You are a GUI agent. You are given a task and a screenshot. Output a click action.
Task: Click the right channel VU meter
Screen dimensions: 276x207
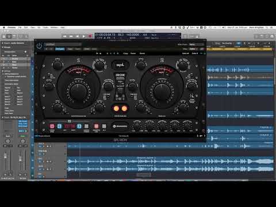[x=162, y=70]
